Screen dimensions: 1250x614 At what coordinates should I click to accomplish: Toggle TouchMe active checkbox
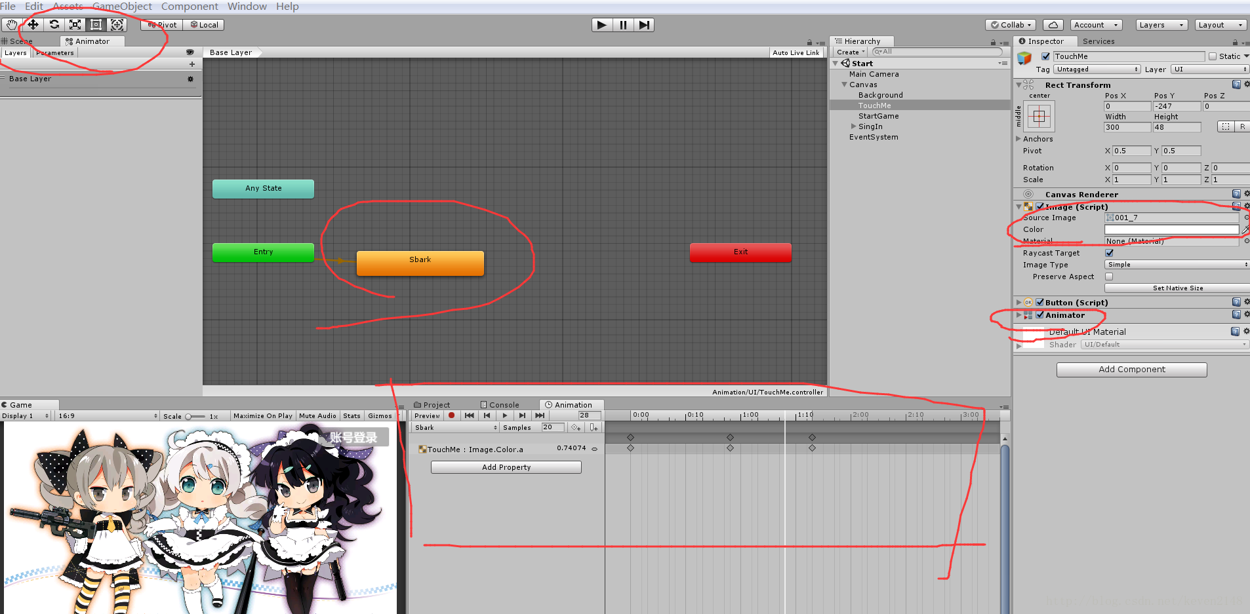pos(1045,56)
